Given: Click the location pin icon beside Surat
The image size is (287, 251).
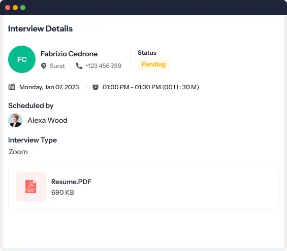Looking at the screenshot, I should [44, 66].
